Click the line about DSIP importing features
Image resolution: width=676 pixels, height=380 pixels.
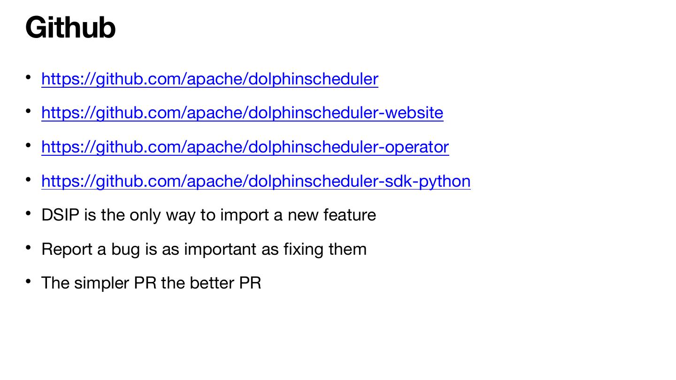[x=208, y=215]
